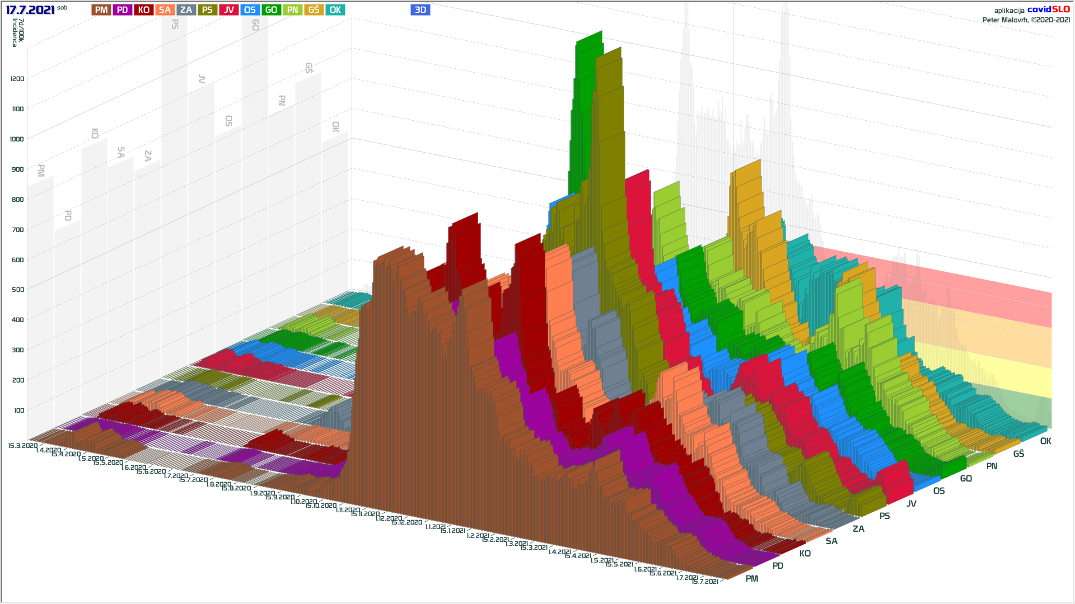This screenshot has height=604, width=1075.
Task: Toggle the JV region legend button
Action: [228, 10]
